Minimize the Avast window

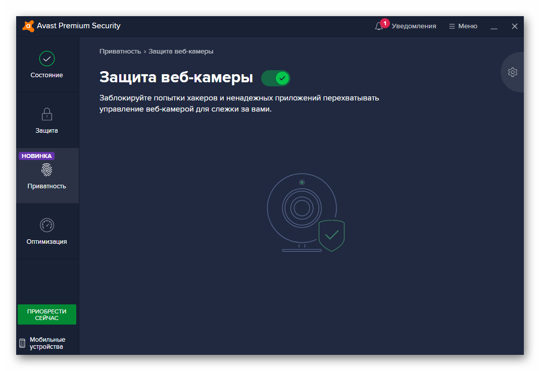pos(494,26)
